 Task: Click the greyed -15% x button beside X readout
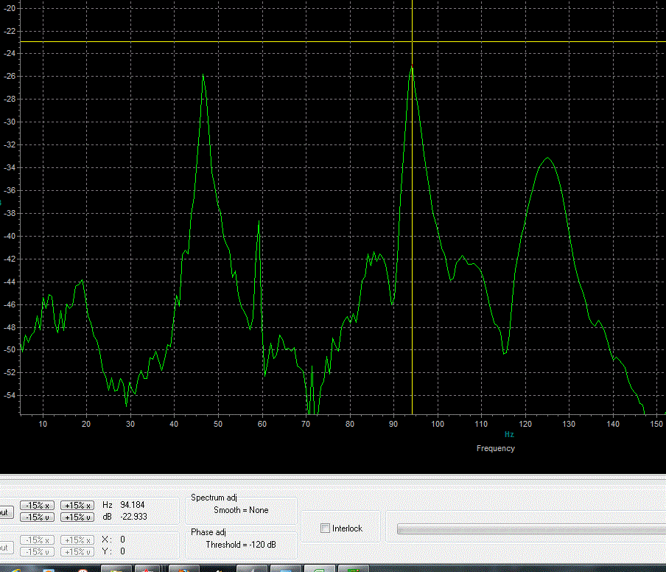click(38, 540)
